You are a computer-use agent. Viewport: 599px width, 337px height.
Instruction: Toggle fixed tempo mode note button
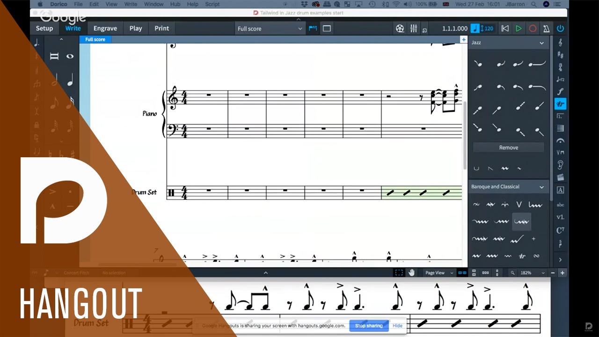point(475,29)
